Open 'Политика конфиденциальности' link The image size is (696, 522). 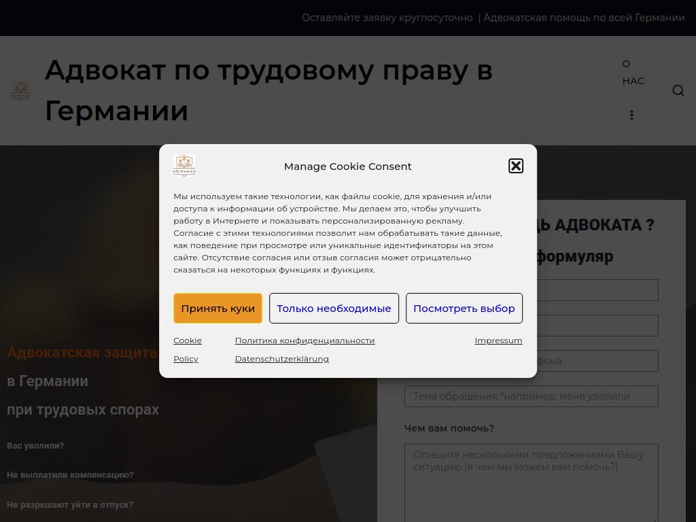pyautogui.click(x=304, y=341)
